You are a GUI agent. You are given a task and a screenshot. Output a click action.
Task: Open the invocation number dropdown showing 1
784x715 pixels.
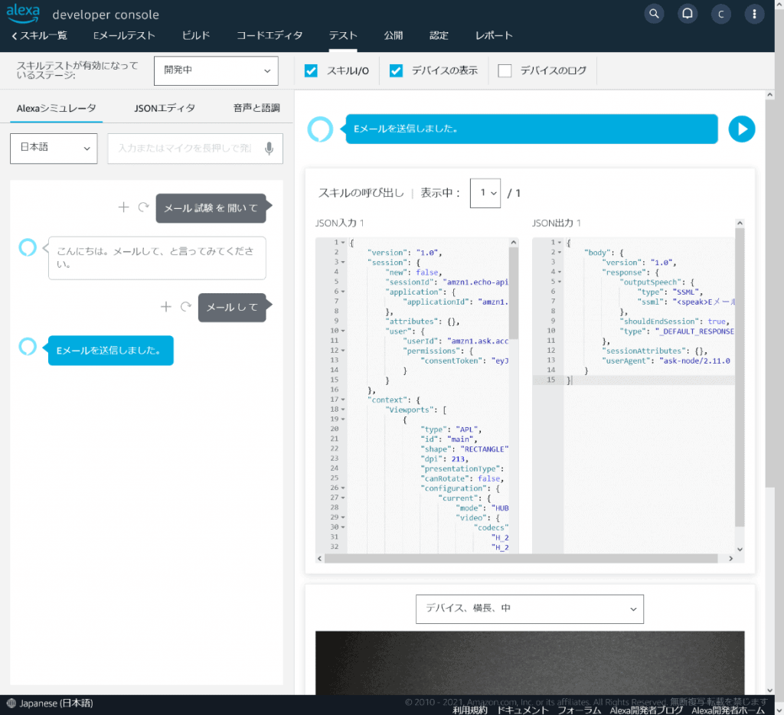click(485, 193)
